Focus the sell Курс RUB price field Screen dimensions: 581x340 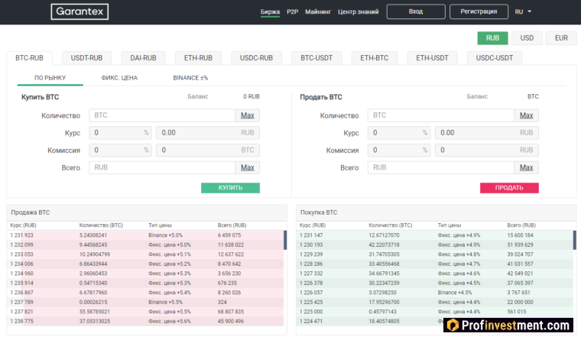pyautogui.click(x=487, y=133)
